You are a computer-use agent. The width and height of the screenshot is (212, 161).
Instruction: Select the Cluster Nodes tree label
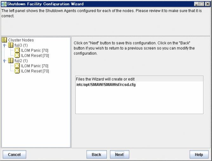coord(21,40)
